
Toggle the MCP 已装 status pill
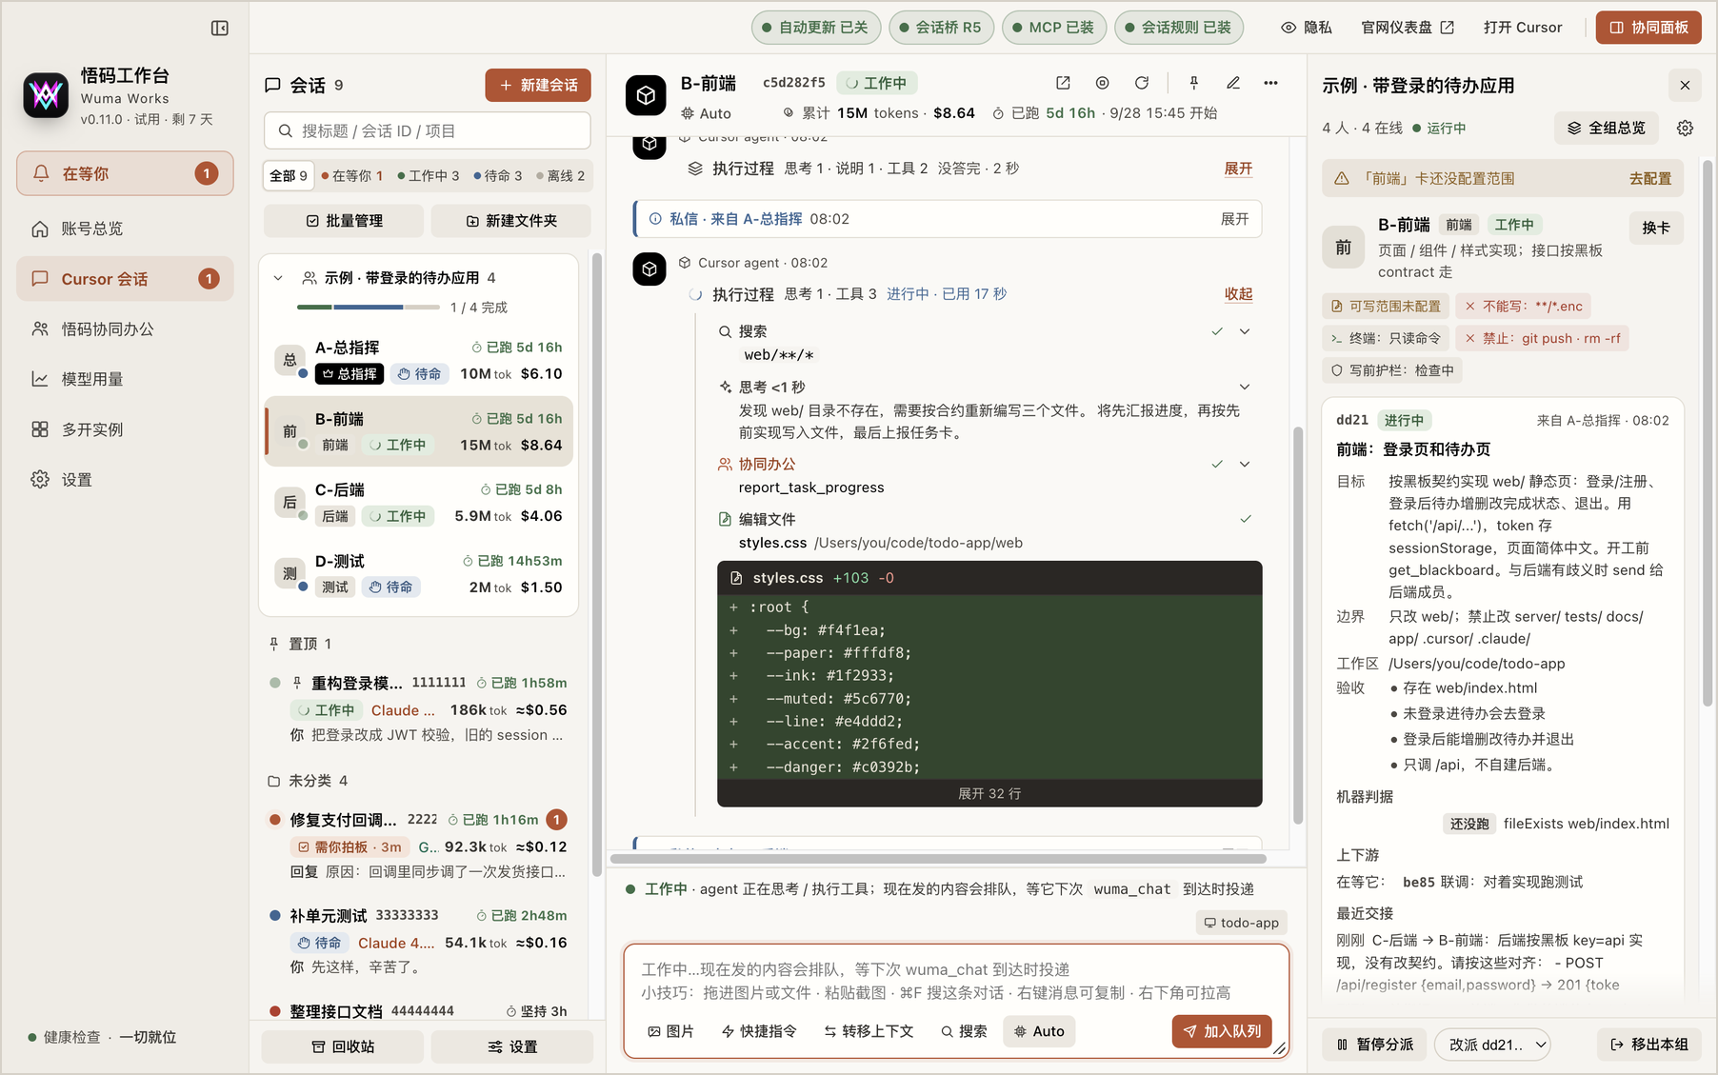click(1054, 28)
